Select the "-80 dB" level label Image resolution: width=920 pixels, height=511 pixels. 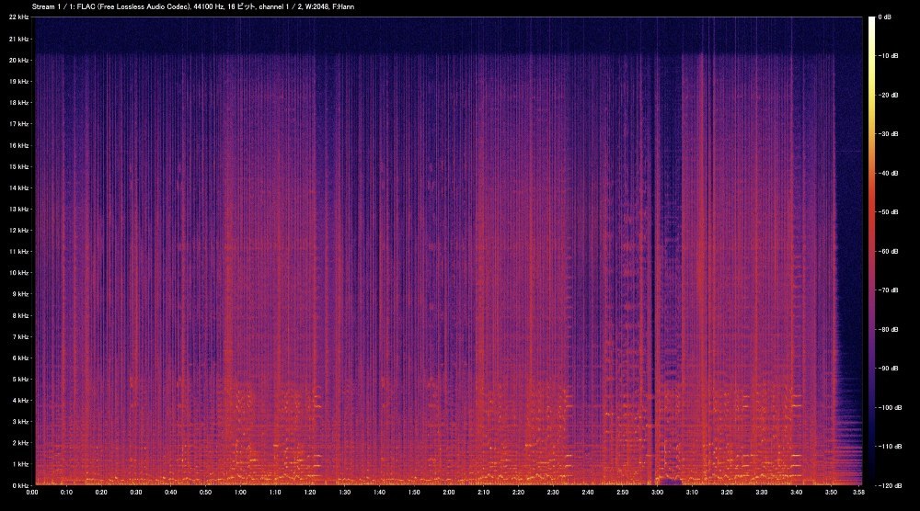(x=887, y=329)
